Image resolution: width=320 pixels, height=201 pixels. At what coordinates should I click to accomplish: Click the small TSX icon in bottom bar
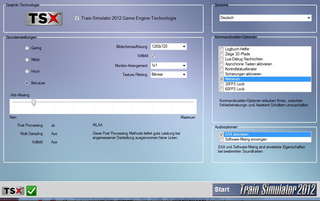(x=13, y=191)
